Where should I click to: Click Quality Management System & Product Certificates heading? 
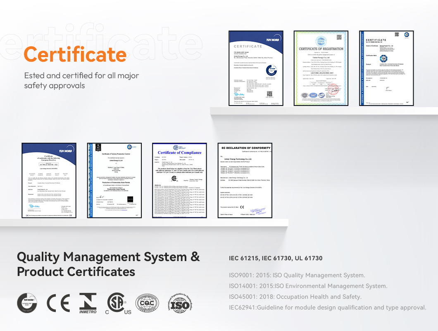coord(108,264)
